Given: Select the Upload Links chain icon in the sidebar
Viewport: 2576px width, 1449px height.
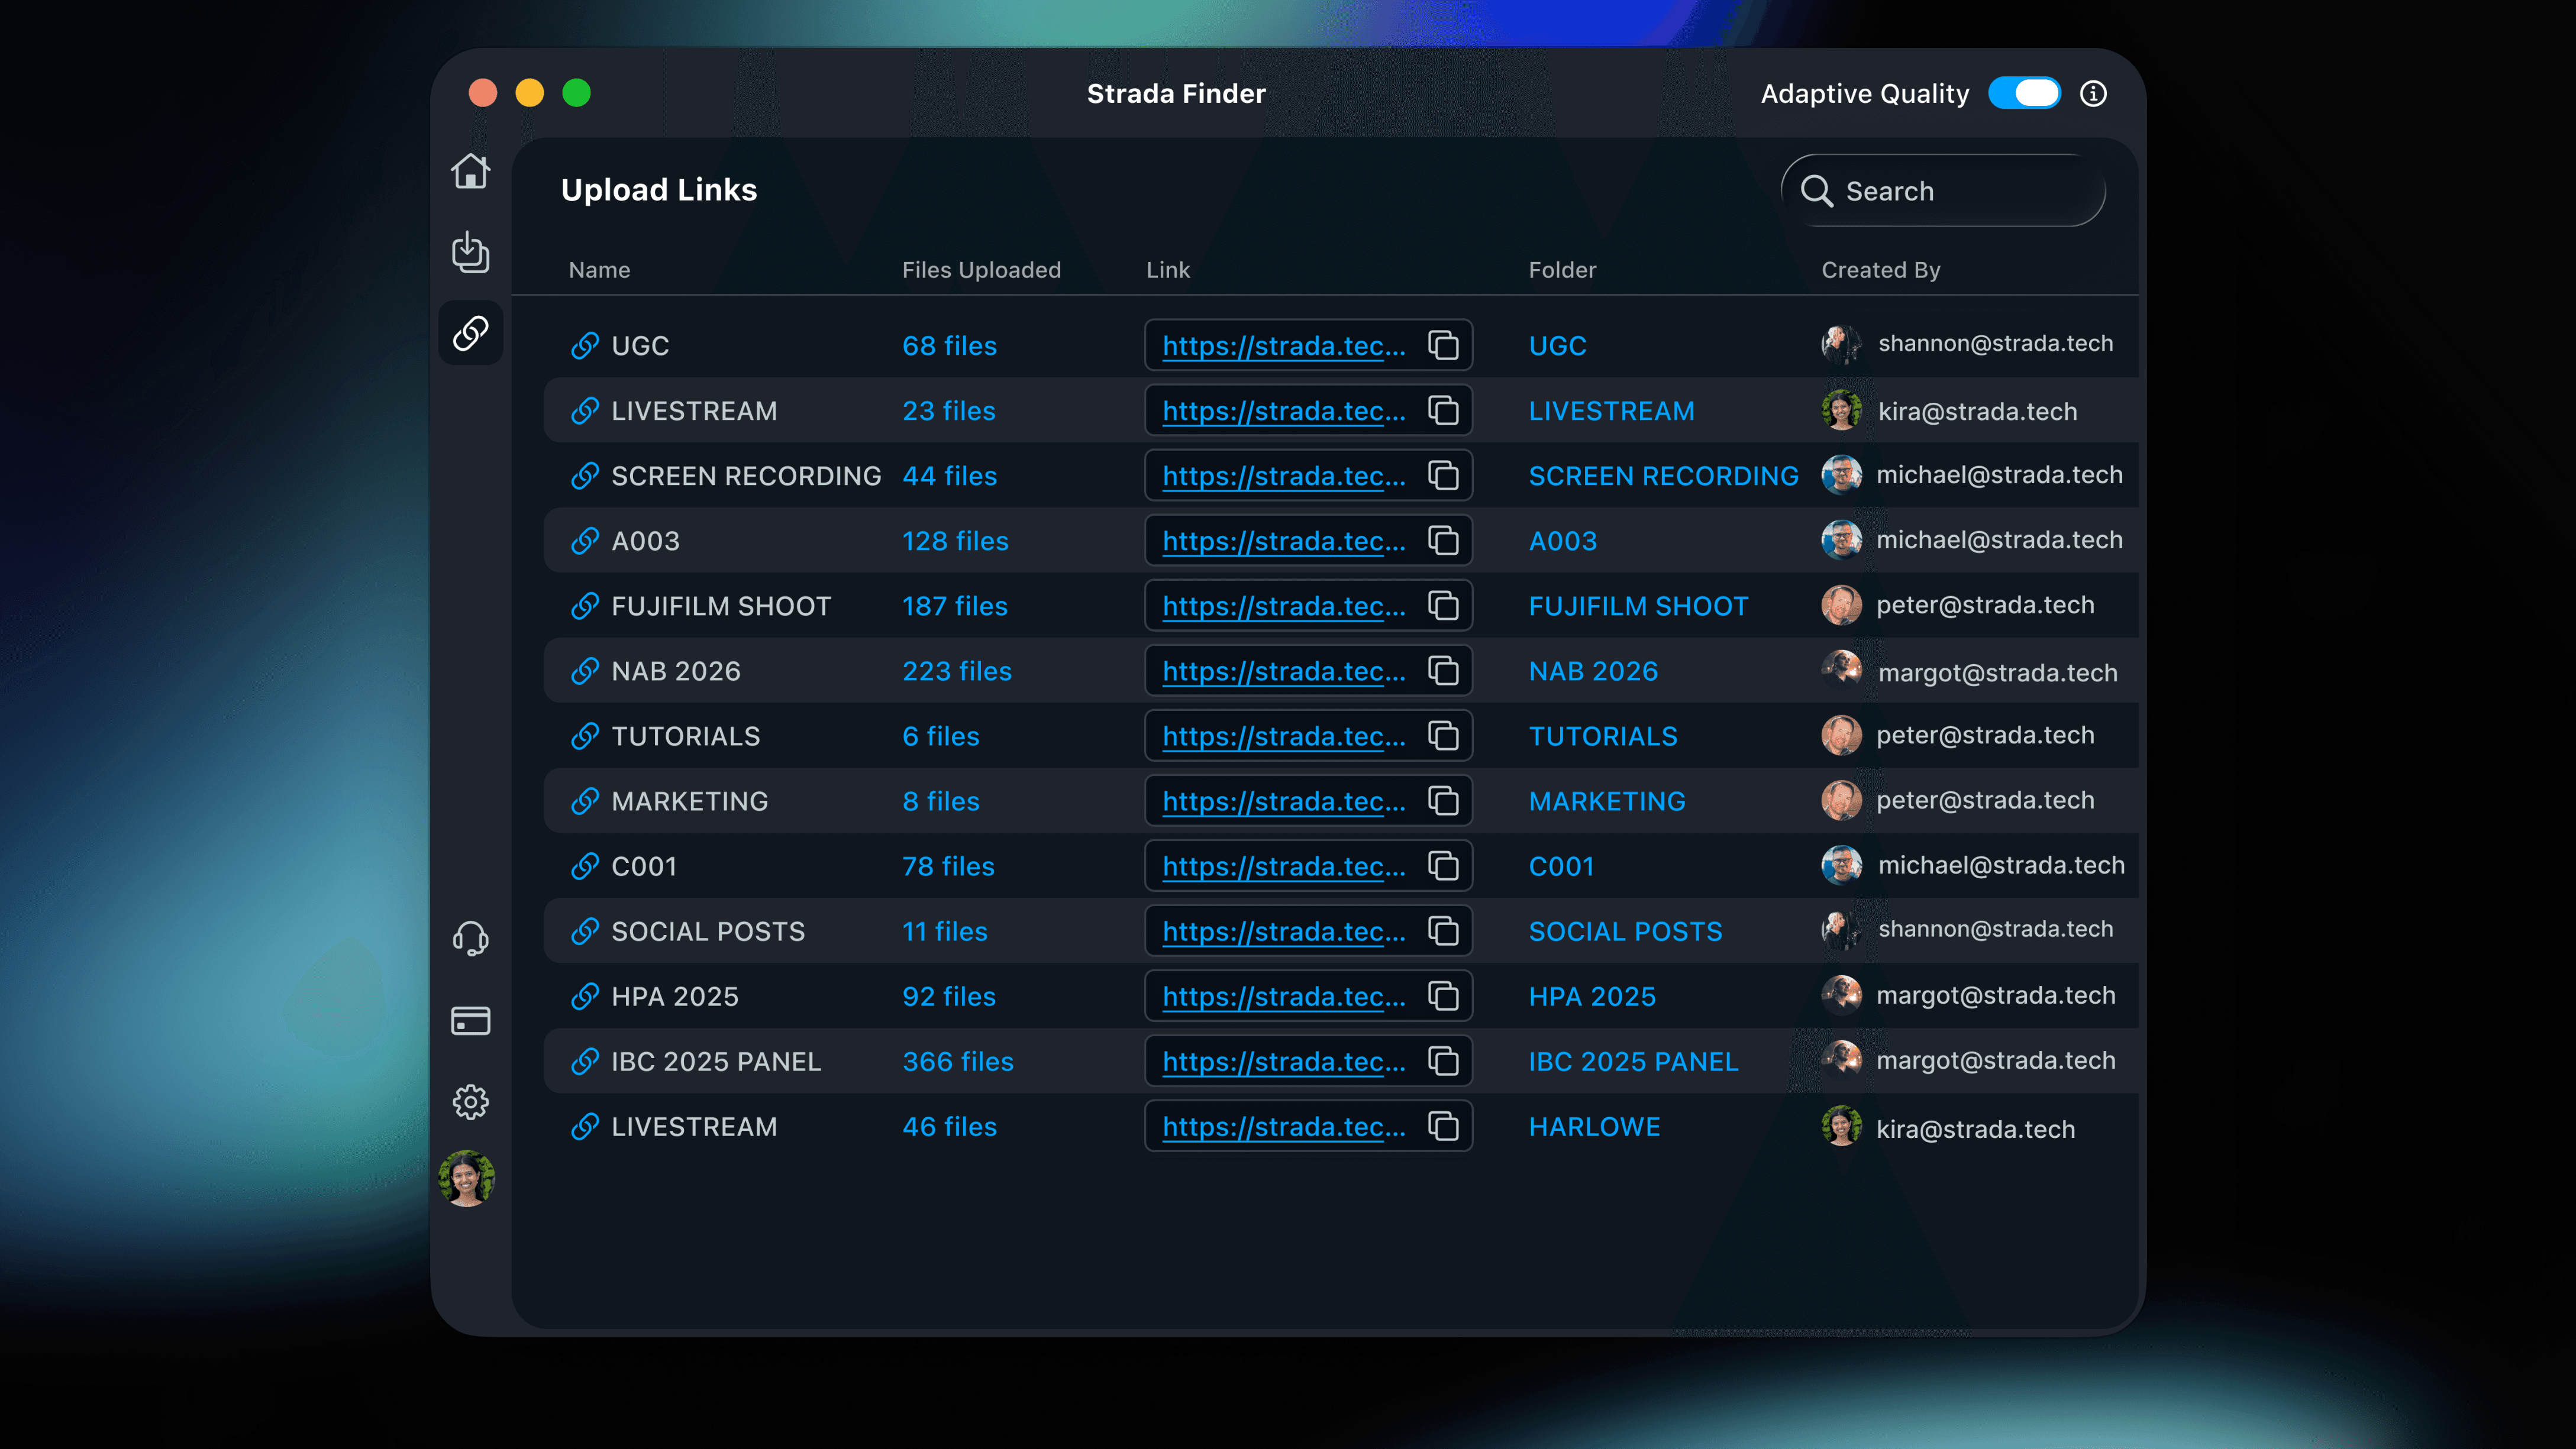Looking at the screenshot, I should point(470,333).
